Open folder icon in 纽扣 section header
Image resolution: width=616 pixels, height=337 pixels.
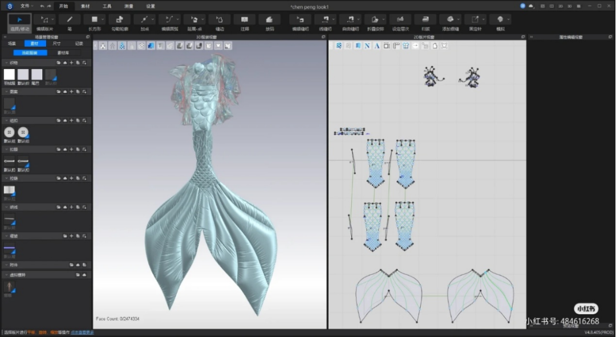pyautogui.click(x=59, y=120)
